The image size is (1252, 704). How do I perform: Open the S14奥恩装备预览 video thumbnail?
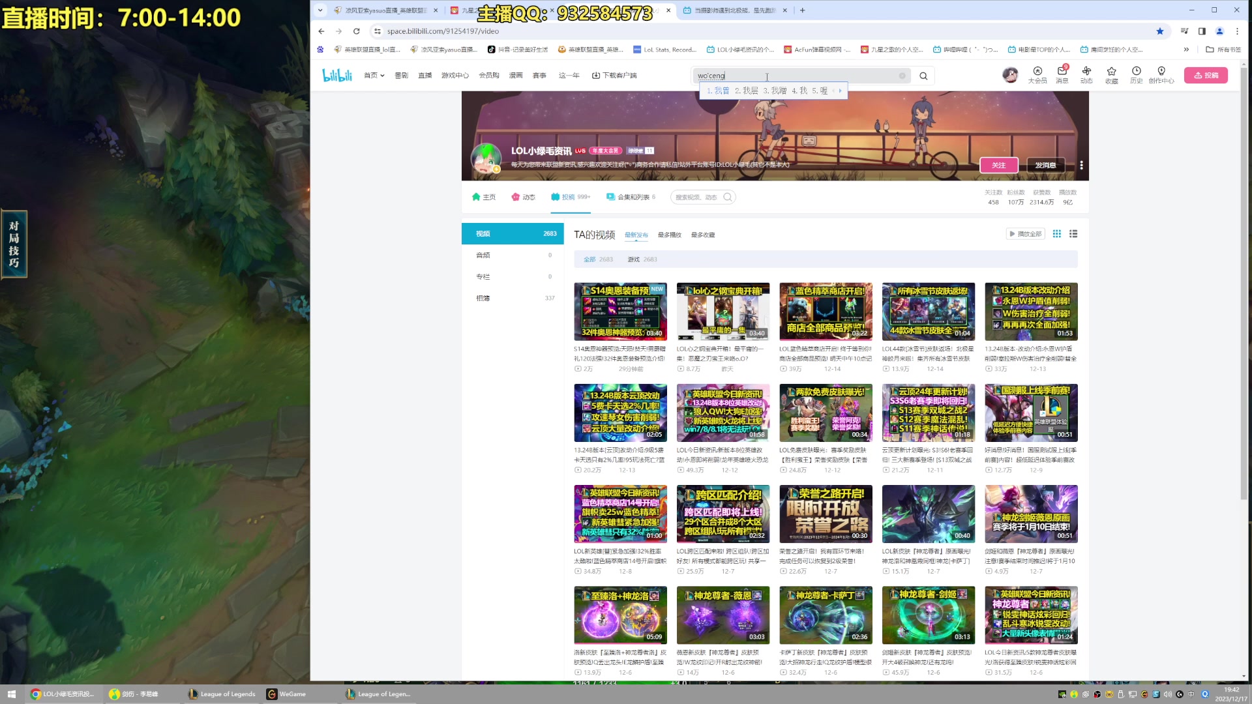[x=620, y=312]
